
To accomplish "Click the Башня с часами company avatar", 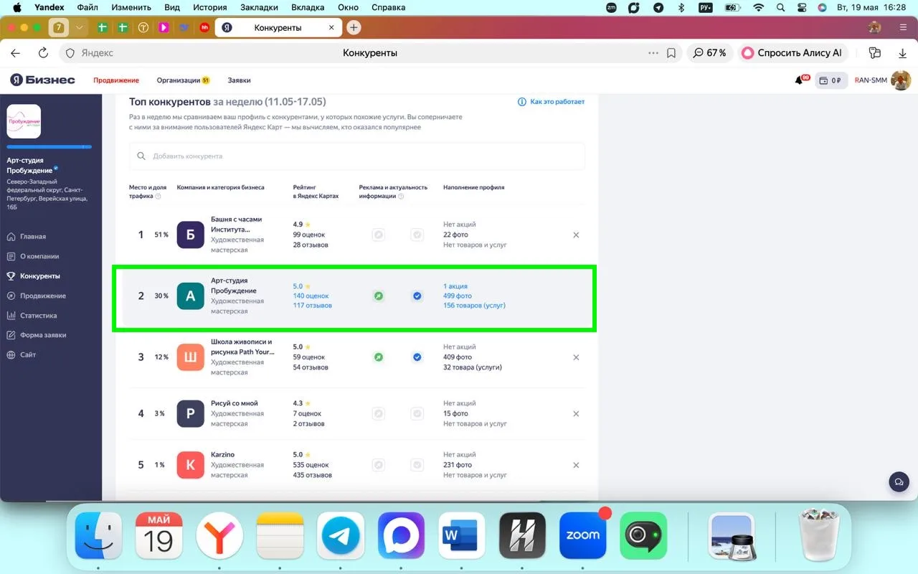I will 190,235.
